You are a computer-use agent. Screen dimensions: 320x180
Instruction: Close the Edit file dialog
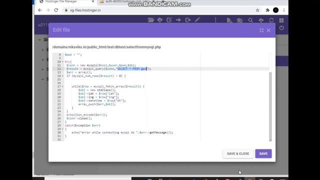pyautogui.click(x=268, y=30)
